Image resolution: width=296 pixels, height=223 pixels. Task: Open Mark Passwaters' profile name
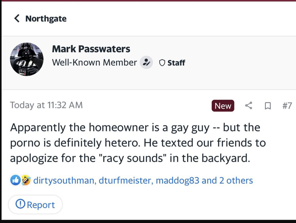click(91, 49)
